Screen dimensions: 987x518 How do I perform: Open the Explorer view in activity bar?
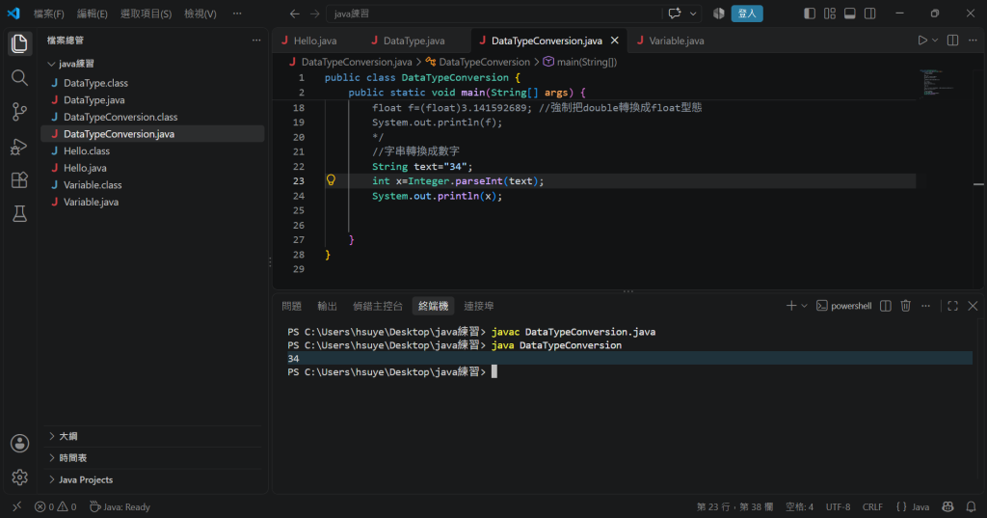[x=19, y=43]
